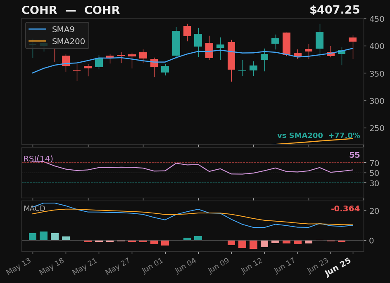Image resolution: width=390 pixels, height=283 pixels.
Task: Click the $407.25 price label
Action: pos(335,10)
